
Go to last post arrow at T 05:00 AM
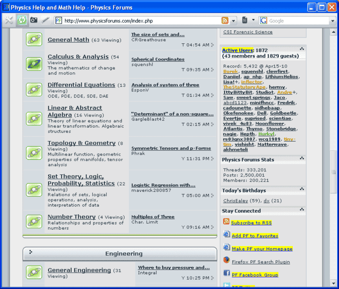[x=213, y=196]
